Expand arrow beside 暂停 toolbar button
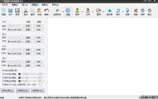This screenshot has width=158, height=99. click(103, 12)
